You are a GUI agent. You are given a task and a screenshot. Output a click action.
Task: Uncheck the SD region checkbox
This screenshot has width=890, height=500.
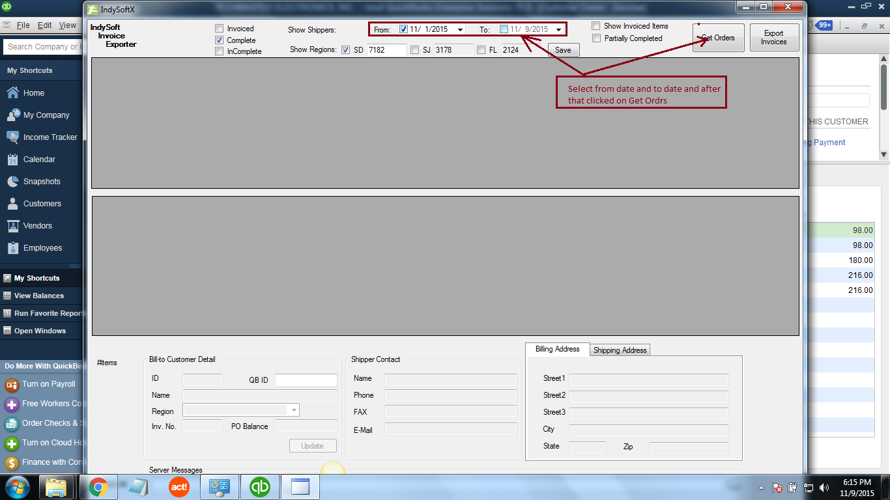click(345, 50)
